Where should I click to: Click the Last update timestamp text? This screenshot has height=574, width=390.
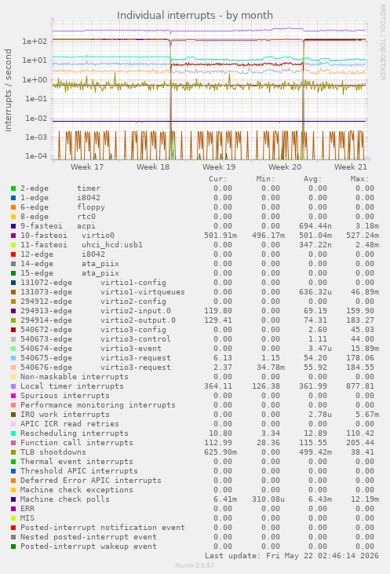coord(292,556)
